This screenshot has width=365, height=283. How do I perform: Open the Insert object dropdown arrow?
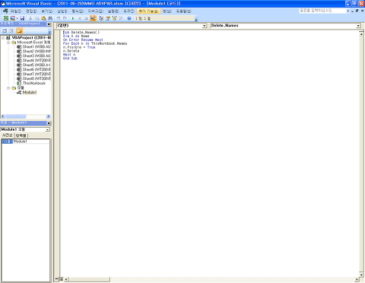pos(17,18)
